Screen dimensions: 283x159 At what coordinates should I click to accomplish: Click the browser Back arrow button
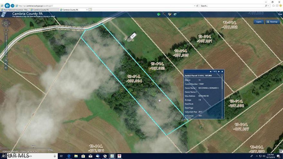[7, 5]
